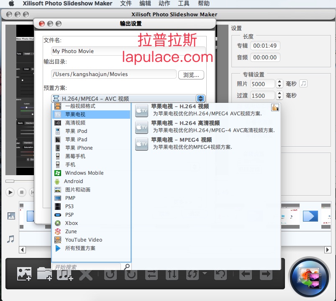This screenshot has height=301, width=336.
Task: Open the 文件 menu
Action: click(x=126, y=3)
